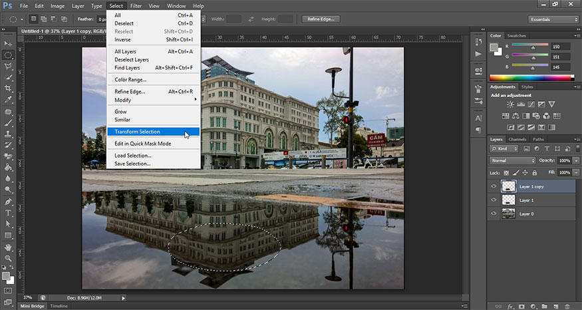Switch to the Channels tab
This screenshot has height=310, width=582.
click(517, 139)
